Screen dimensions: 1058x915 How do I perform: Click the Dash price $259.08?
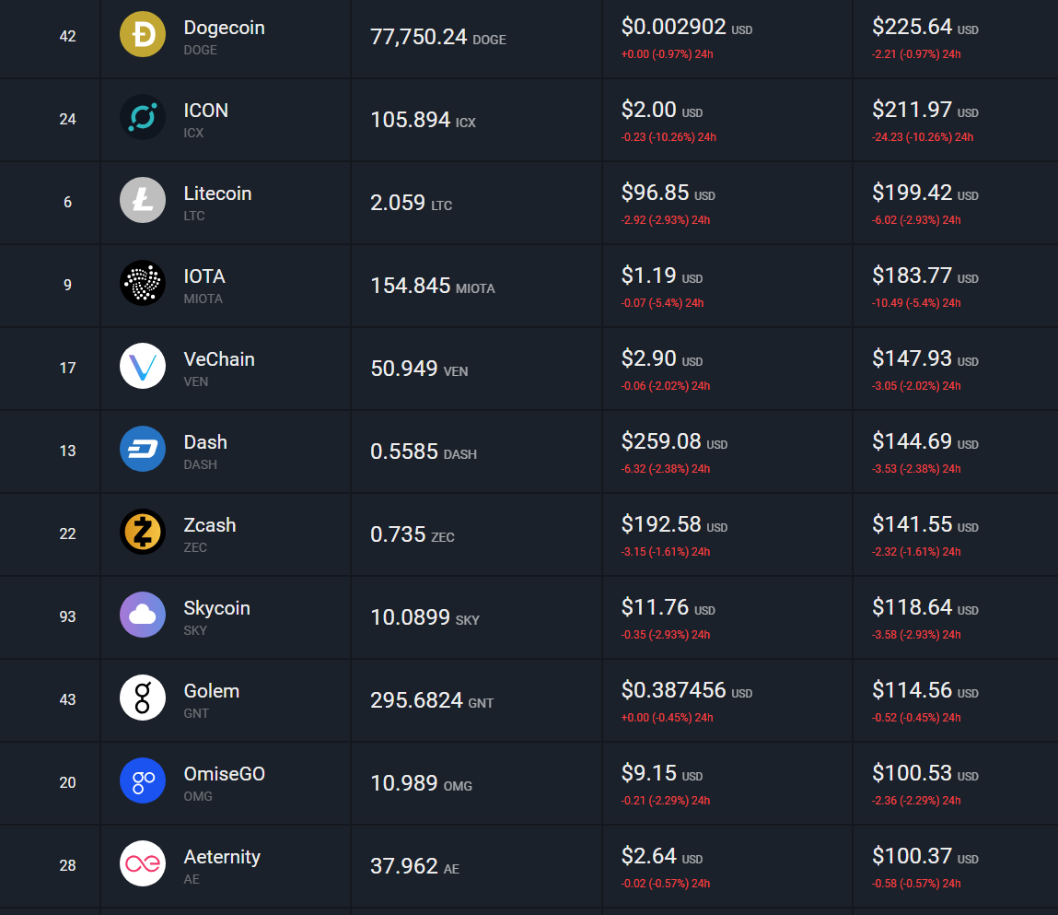click(x=661, y=441)
